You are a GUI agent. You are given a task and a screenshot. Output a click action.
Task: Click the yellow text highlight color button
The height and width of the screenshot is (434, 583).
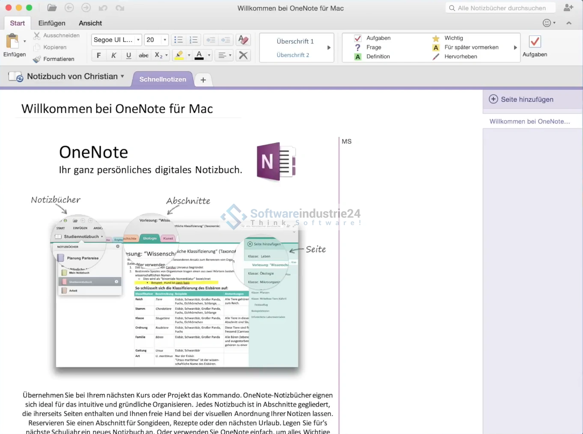point(179,55)
